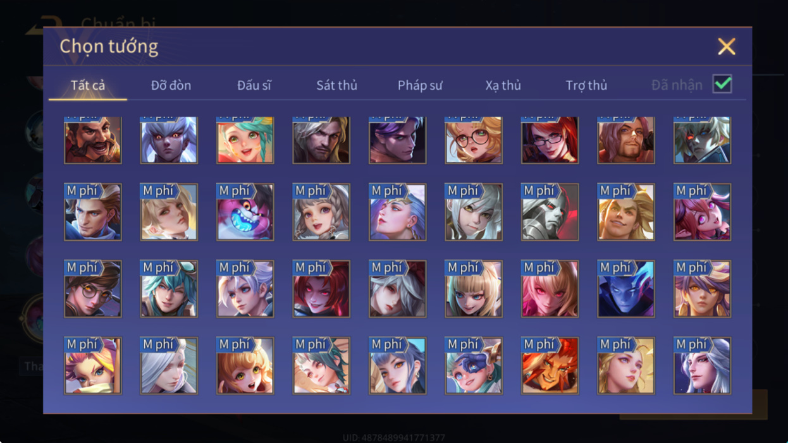Choose the dark blue hooded hero portrait
This screenshot has width=788, height=443.
pos(626,289)
